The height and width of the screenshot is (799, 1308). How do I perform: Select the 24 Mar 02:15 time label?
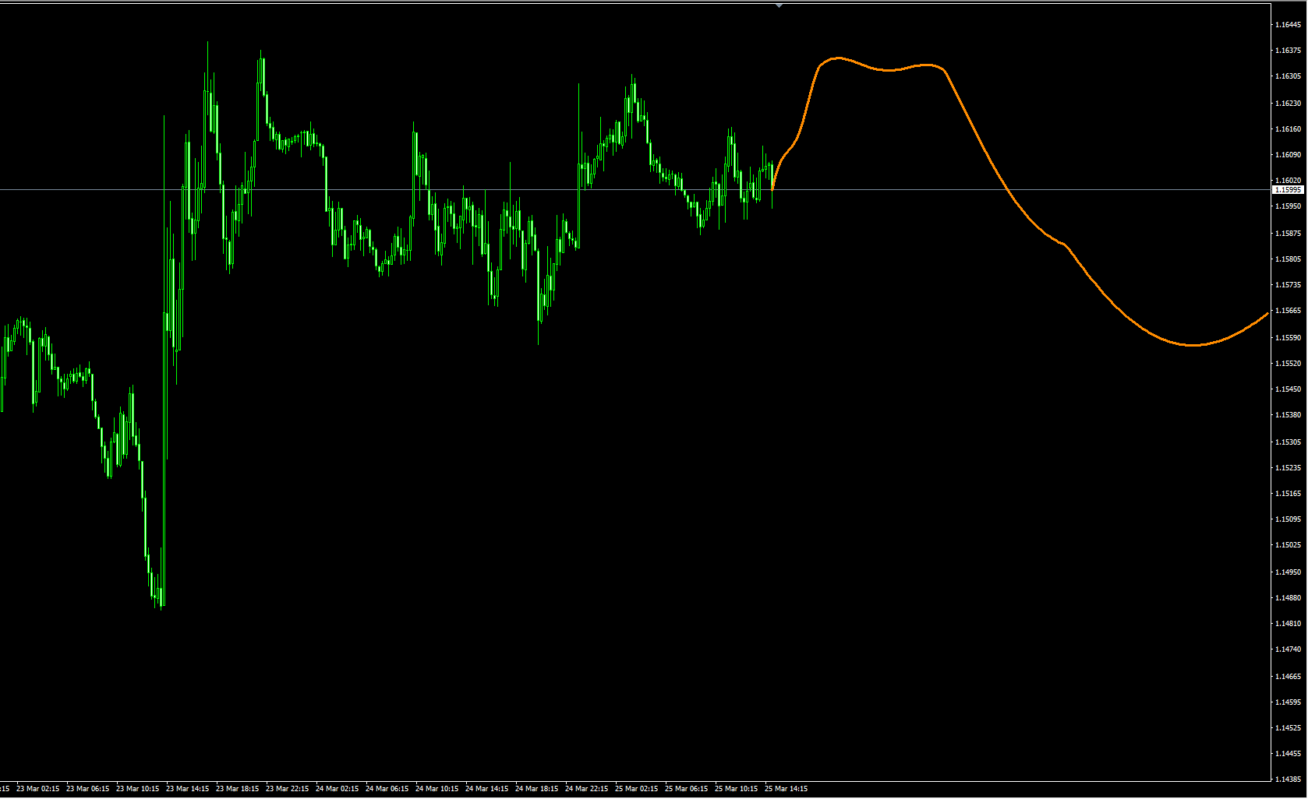tap(337, 789)
